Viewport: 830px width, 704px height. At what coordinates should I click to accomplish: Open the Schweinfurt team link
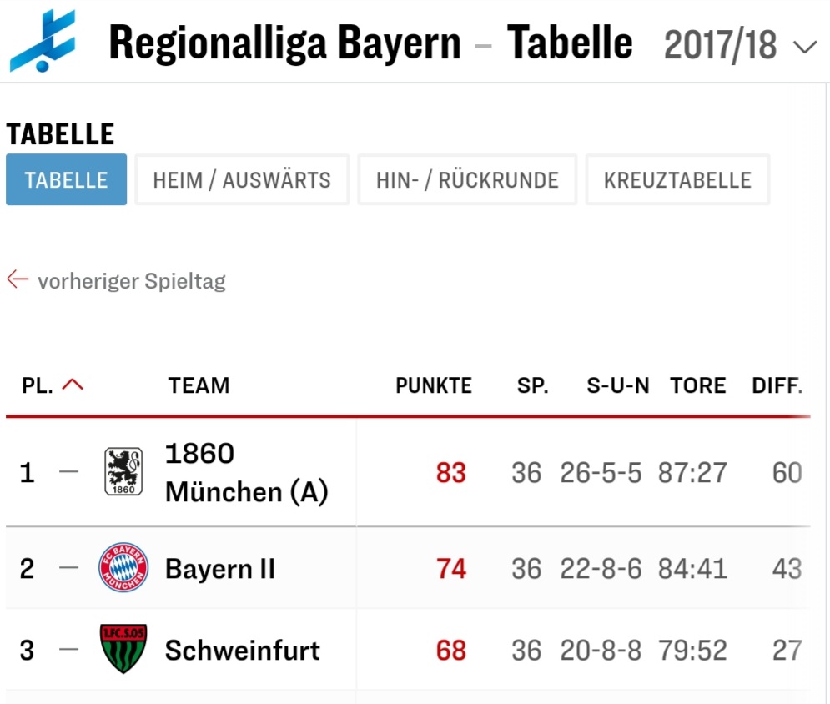pyautogui.click(x=243, y=650)
